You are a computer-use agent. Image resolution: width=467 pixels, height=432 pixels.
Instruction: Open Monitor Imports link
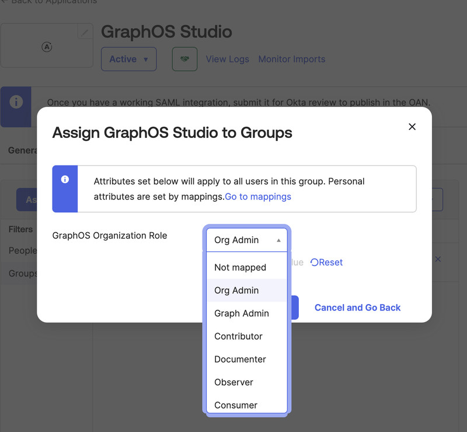(292, 59)
